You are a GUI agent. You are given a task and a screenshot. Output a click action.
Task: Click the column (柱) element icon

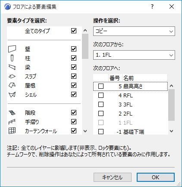pyautogui.click(x=12, y=58)
